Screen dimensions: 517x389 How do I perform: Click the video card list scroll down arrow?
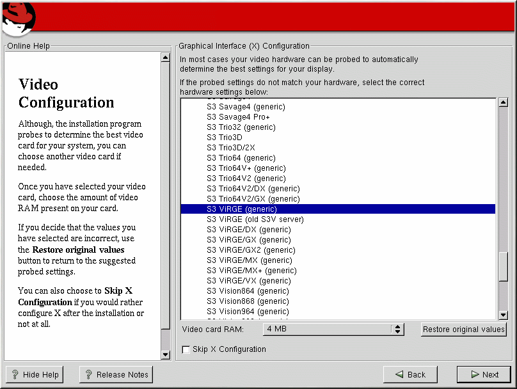click(x=503, y=315)
